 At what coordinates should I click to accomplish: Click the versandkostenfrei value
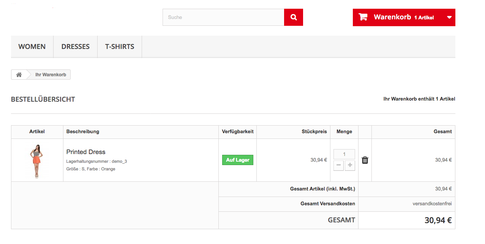[x=432, y=204]
